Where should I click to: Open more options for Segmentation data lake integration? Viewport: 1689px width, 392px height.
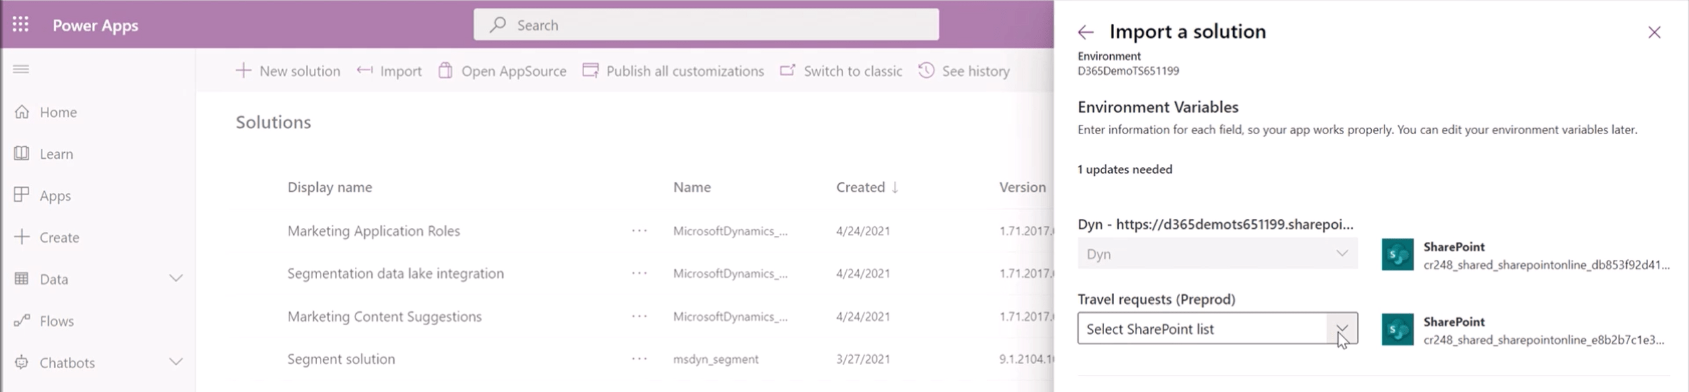639,273
